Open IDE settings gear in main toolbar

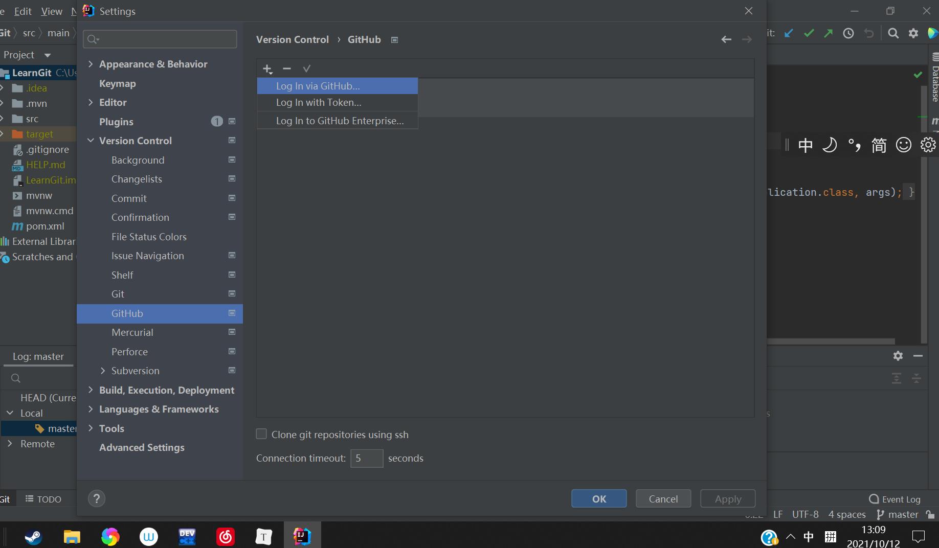pos(913,33)
